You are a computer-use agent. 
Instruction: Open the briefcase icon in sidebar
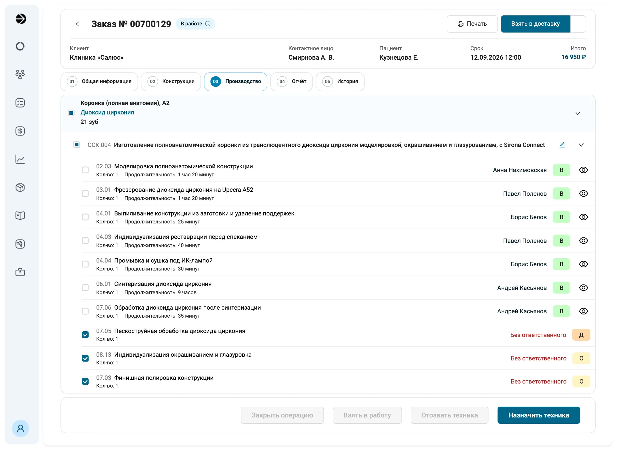(20, 272)
